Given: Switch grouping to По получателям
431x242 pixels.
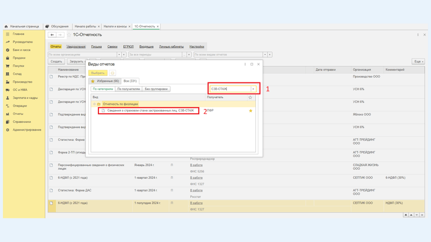Looking at the screenshot, I should coord(129,89).
